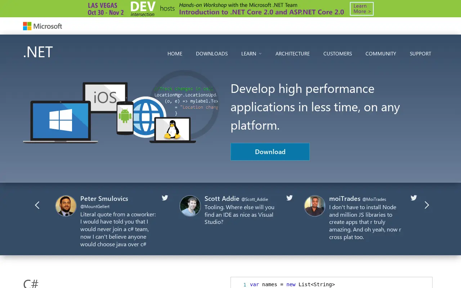461x288 pixels.
Task: Click the .NET Core 2.0 workshop banner text
Action: [x=261, y=12]
